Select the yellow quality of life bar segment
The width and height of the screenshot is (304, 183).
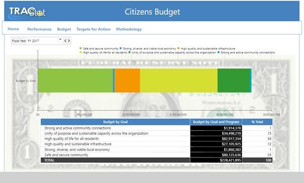(179, 80)
